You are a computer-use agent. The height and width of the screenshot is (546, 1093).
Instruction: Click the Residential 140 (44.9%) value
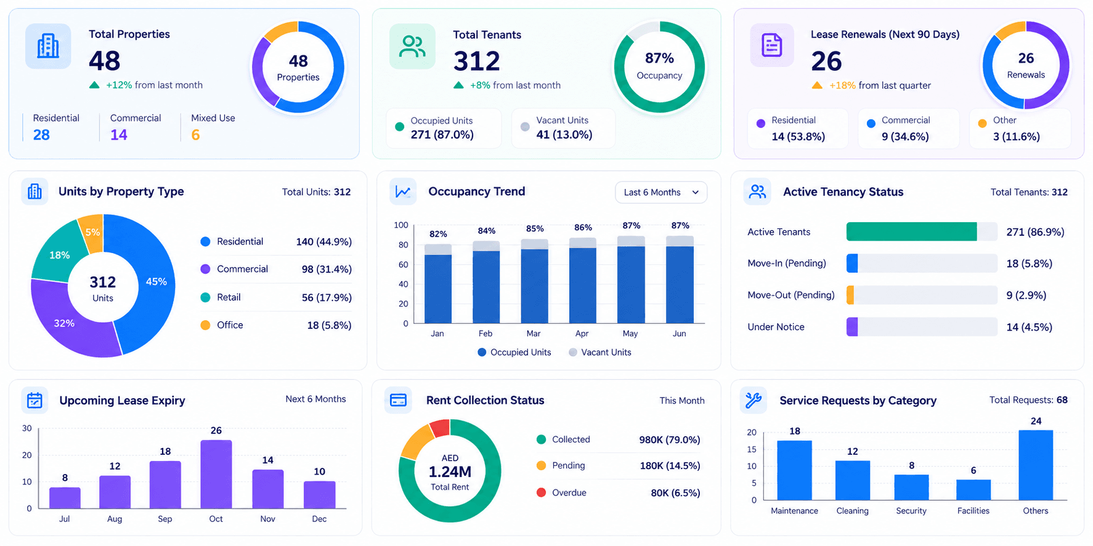324,242
